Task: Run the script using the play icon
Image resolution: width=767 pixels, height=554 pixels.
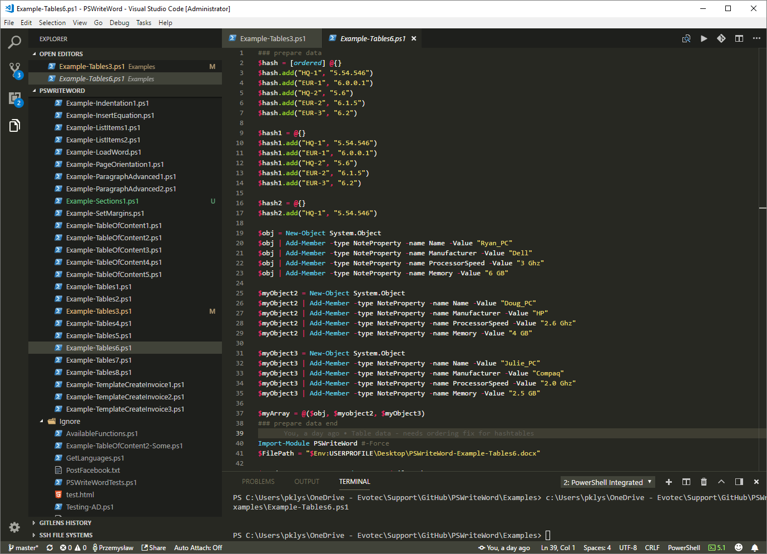Action: (704, 38)
